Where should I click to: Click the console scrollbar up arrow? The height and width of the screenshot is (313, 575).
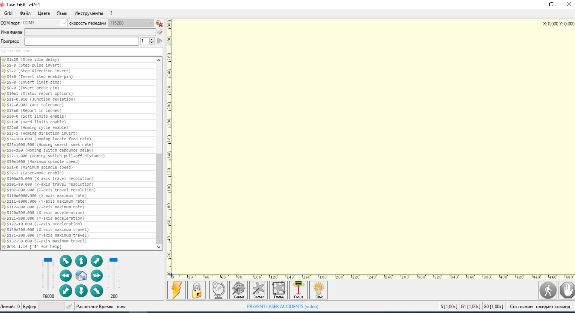[x=159, y=60]
